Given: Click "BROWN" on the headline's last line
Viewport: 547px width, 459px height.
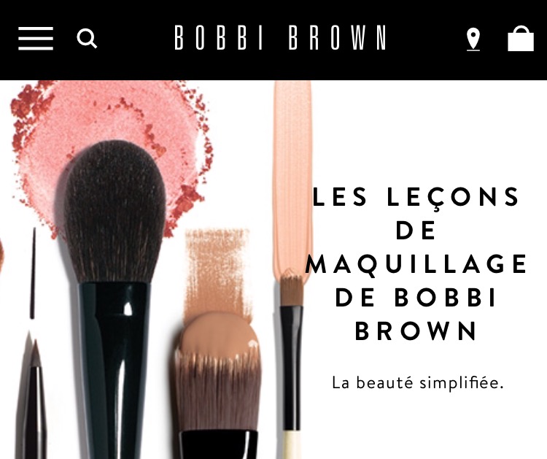Looking at the screenshot, I should (x=416, y=331).
